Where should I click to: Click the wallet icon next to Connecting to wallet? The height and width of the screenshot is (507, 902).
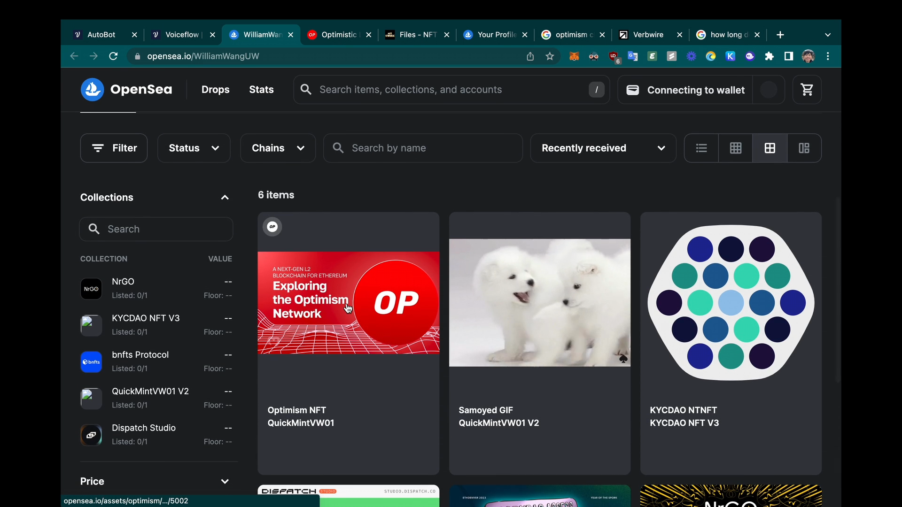pyautogui.click(x=633, y=90)
